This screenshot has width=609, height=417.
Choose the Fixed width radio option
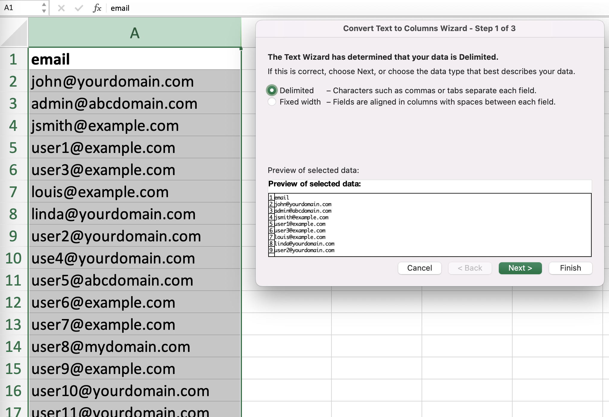272,102
